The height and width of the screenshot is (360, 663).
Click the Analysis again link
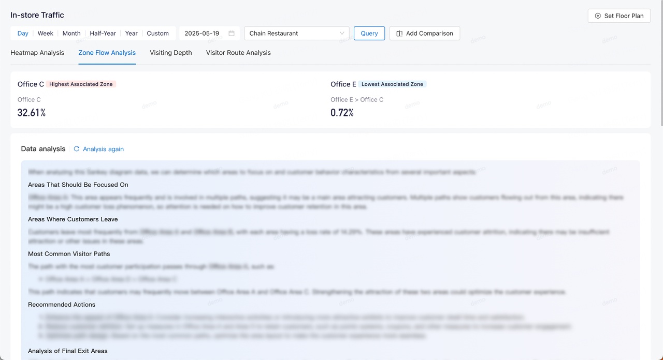pos(103,149)
